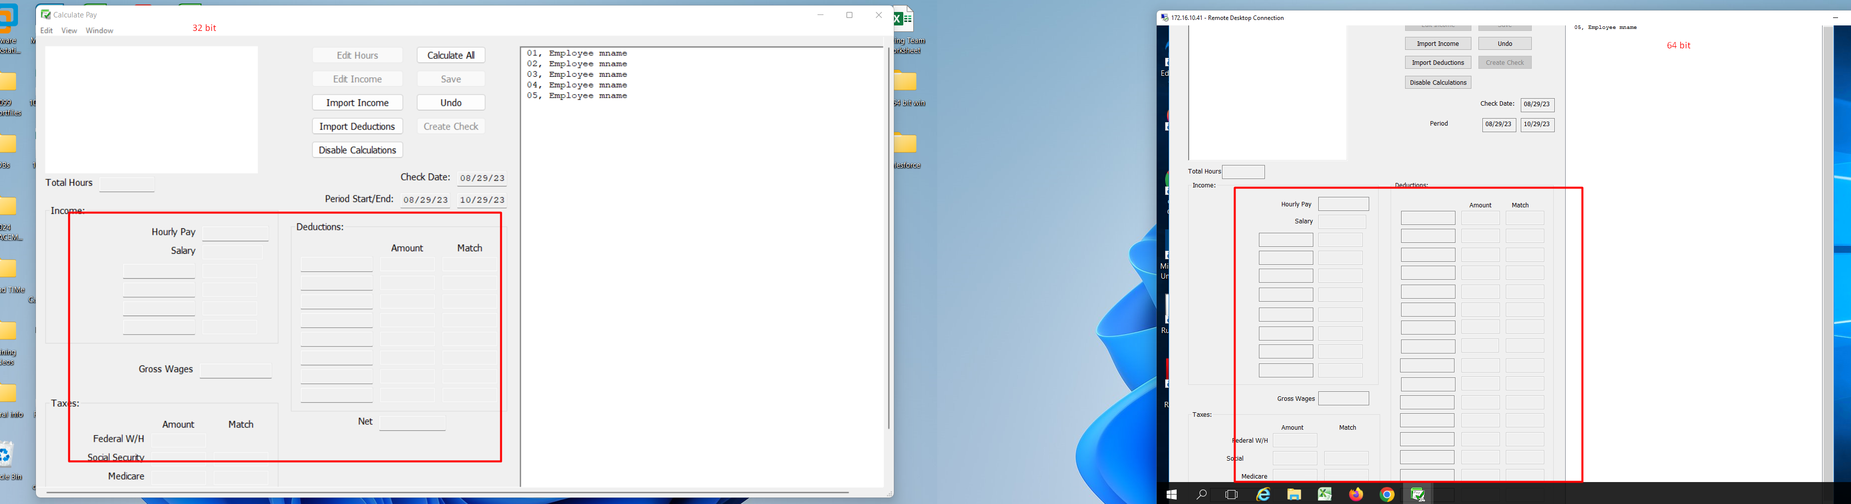Click Disable Calculations in the 32 bit window
The width and height of the screenshot is (1851, 504).
coord(358,150)
